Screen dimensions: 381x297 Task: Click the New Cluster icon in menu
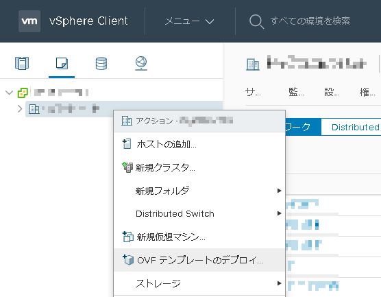(x=127, y=167)
